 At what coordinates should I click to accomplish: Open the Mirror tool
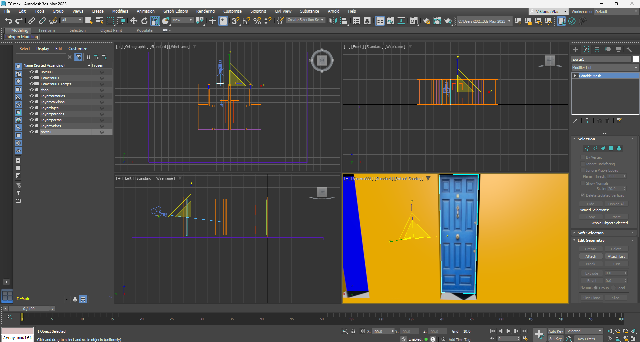click(333, 21)
